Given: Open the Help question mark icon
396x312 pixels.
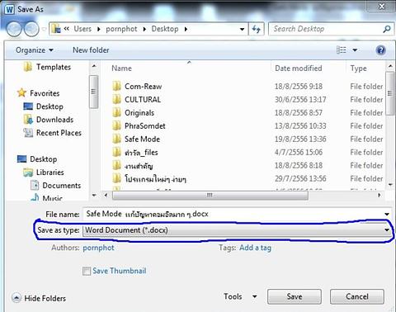Looking at the screenshot, I should 380,50.
